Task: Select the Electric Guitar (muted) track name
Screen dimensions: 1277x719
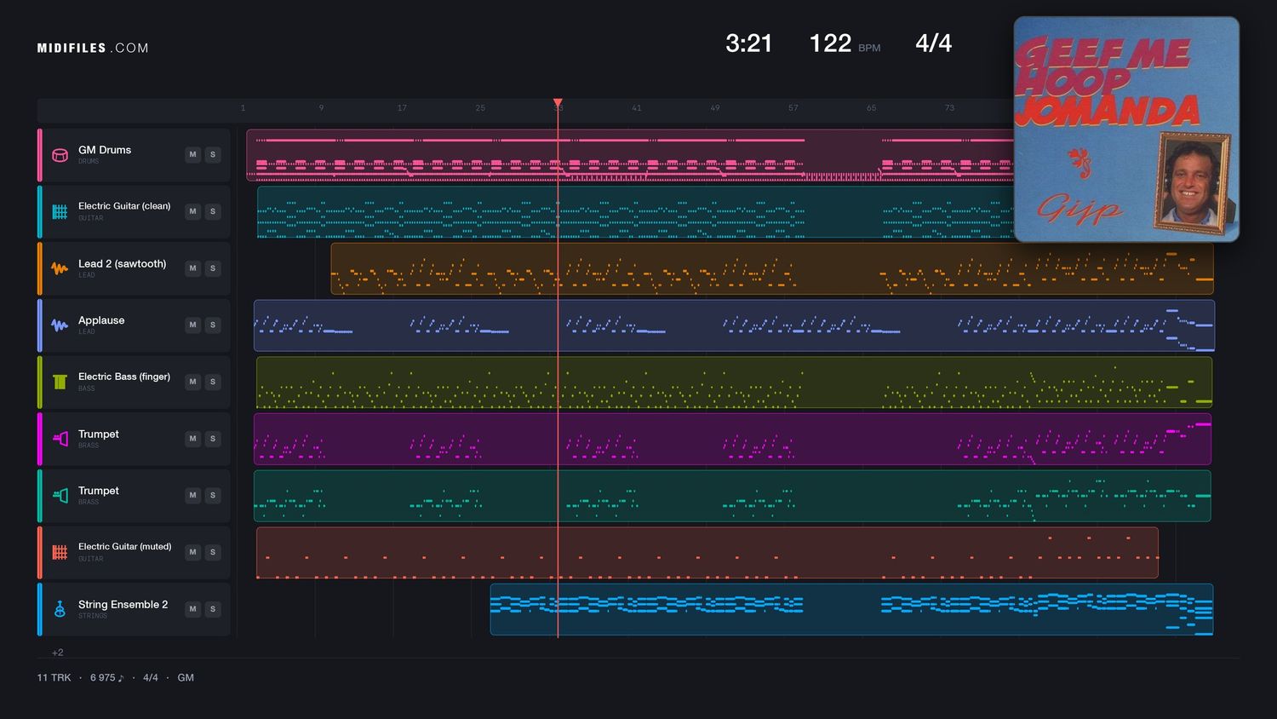Action: pos(125,547)
